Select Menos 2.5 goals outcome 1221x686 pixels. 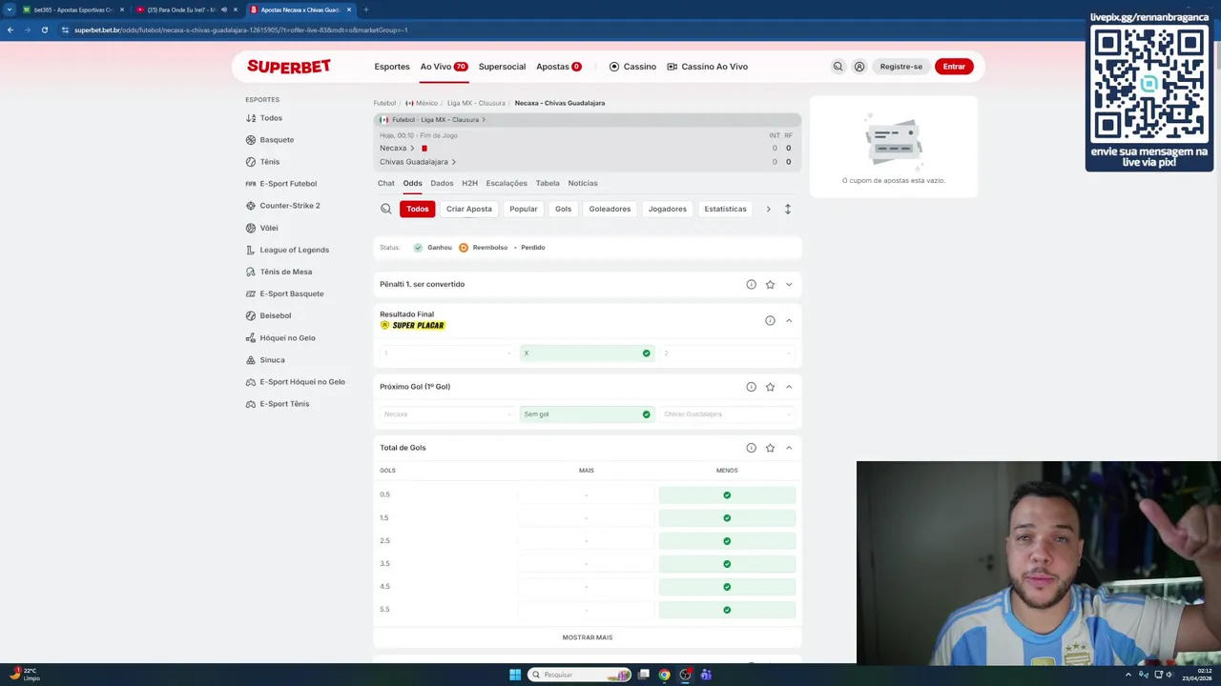point(727,540)
